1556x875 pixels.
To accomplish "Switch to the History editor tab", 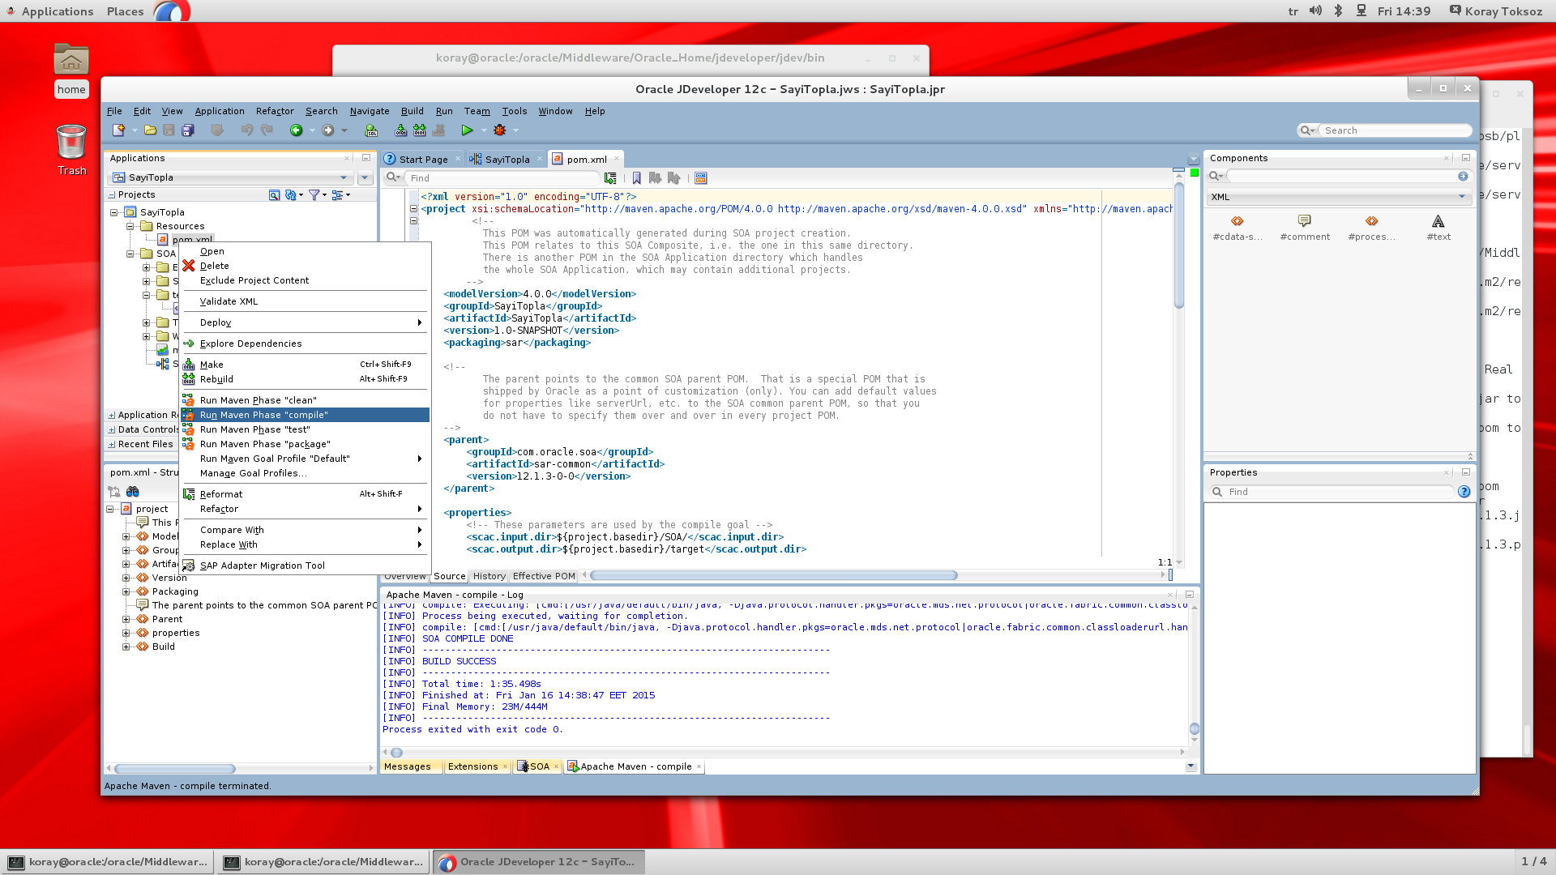I will click(489, 576).
